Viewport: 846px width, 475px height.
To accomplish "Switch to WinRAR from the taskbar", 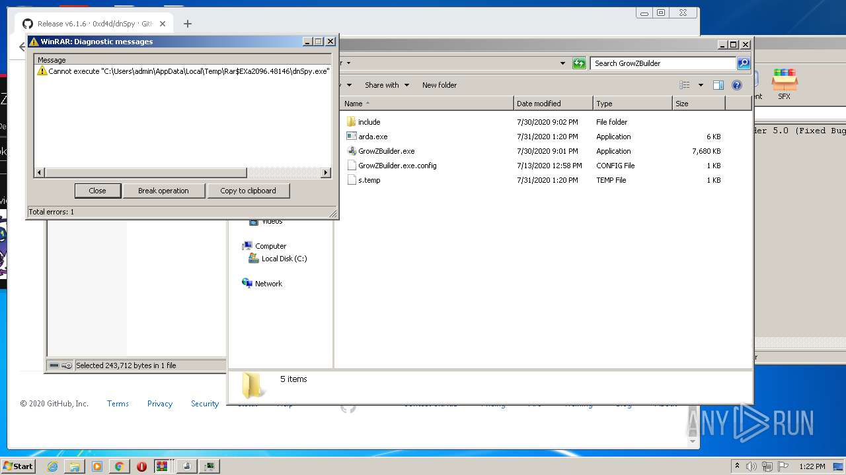I will click(x=162, y=466).
